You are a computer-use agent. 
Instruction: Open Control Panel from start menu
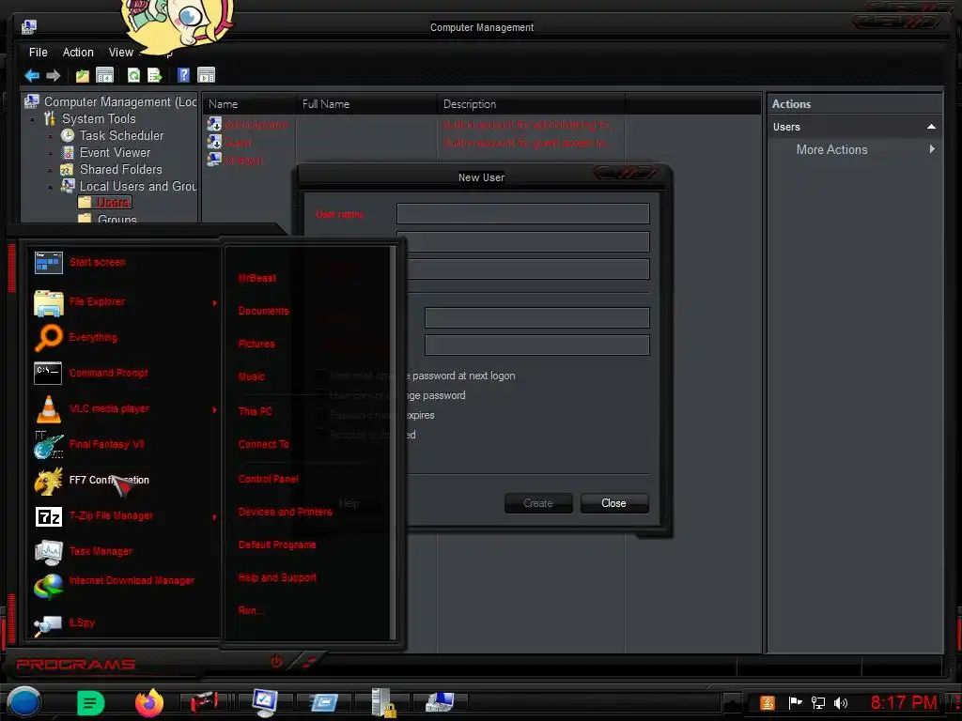coord(268,480)
